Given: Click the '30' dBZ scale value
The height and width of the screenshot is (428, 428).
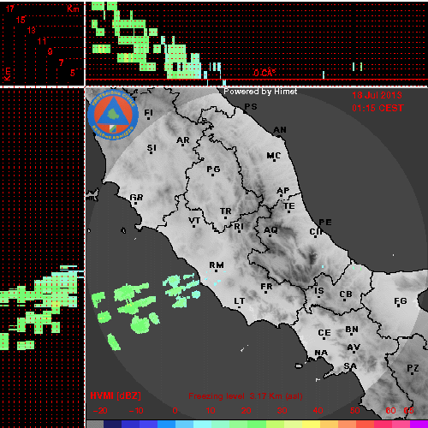Looking at the screenshot, I should pos(282,411).
